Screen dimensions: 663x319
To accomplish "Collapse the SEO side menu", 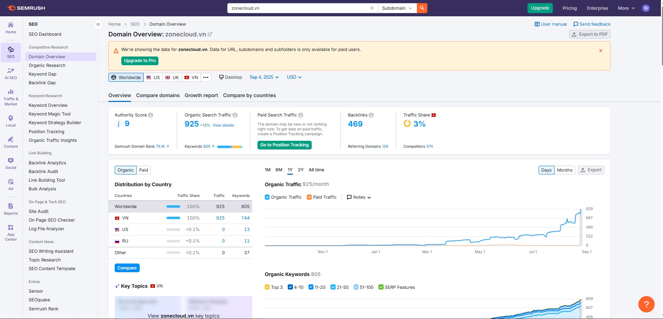I will [98, 24].
